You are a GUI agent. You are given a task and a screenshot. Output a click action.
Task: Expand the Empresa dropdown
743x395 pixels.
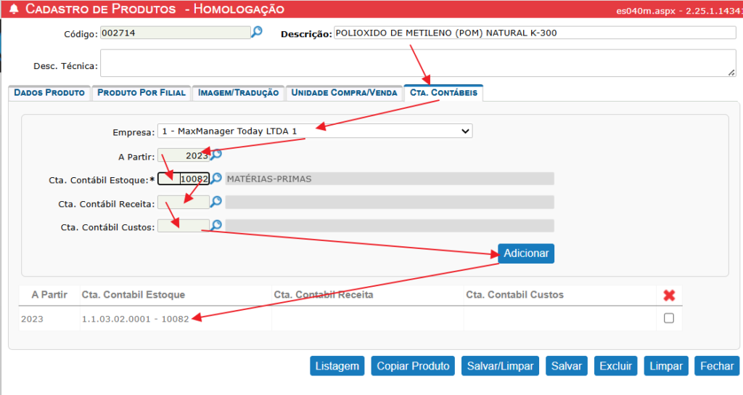tap(314, 131)
